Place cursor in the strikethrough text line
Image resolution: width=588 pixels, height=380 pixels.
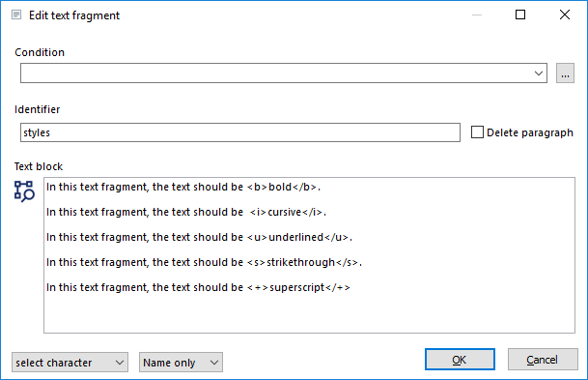pos(205,262)
